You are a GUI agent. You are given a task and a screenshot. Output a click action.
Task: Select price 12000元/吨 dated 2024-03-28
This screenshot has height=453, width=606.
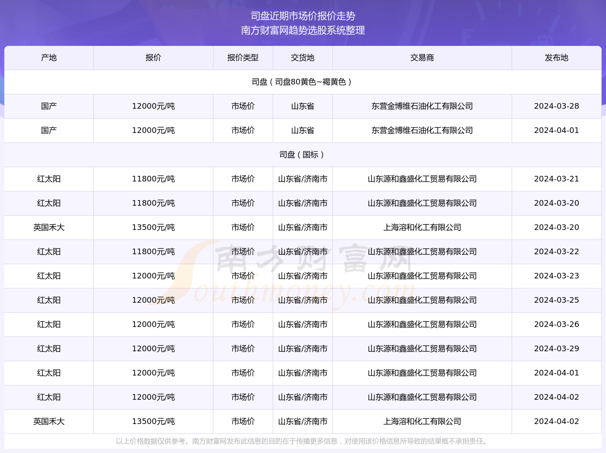coord(153,106)
